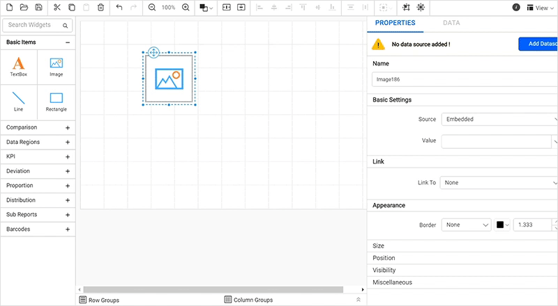This screenshot has height=306, width=558.
Task: Zoom in using the magnifier plus icon
Action: point(186,8)
